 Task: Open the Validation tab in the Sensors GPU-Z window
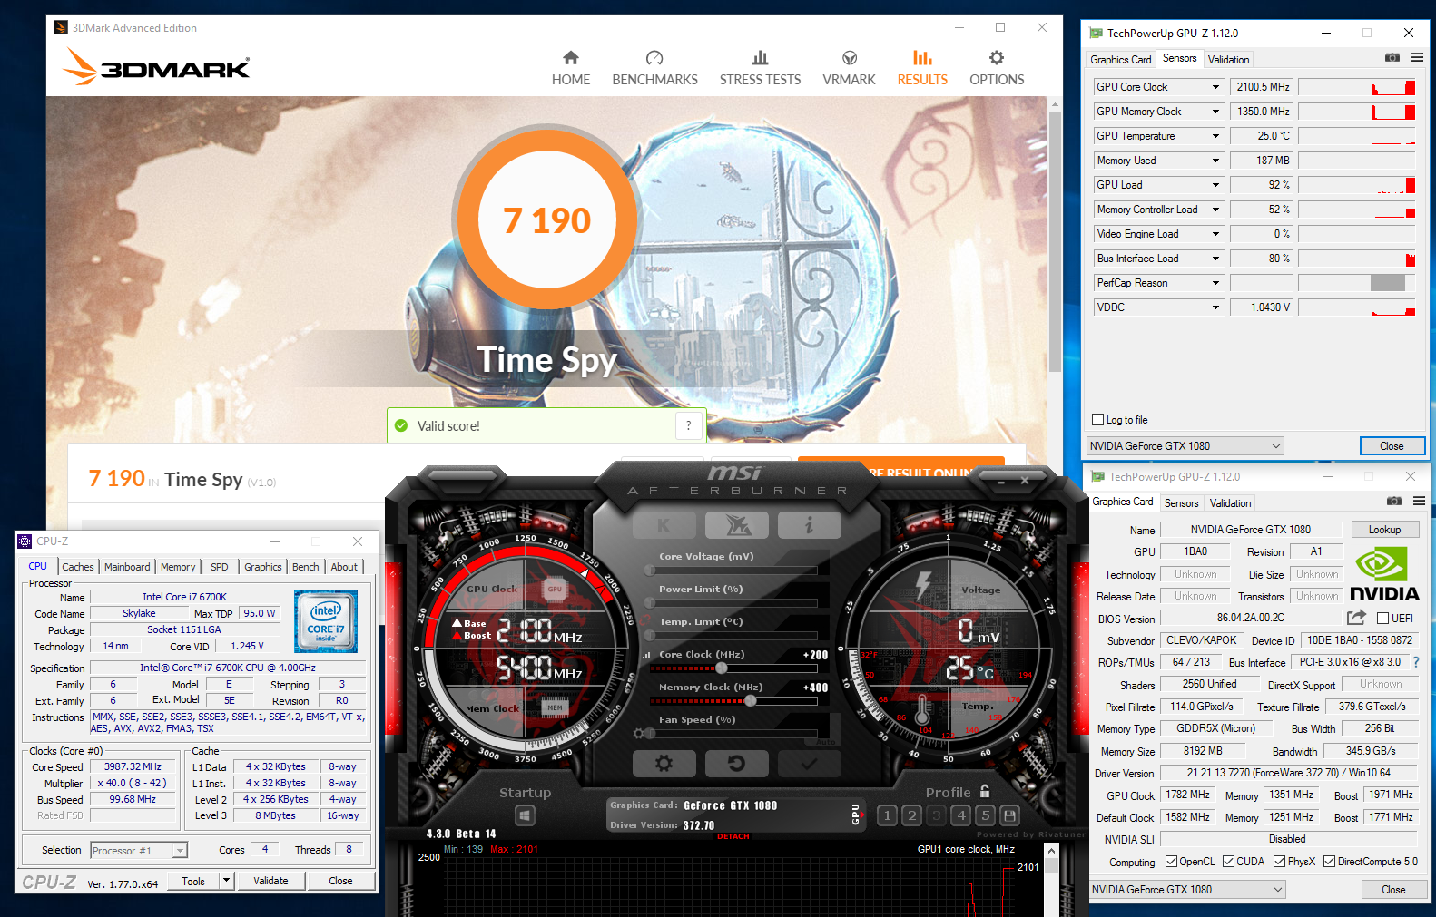(1229, 59)
